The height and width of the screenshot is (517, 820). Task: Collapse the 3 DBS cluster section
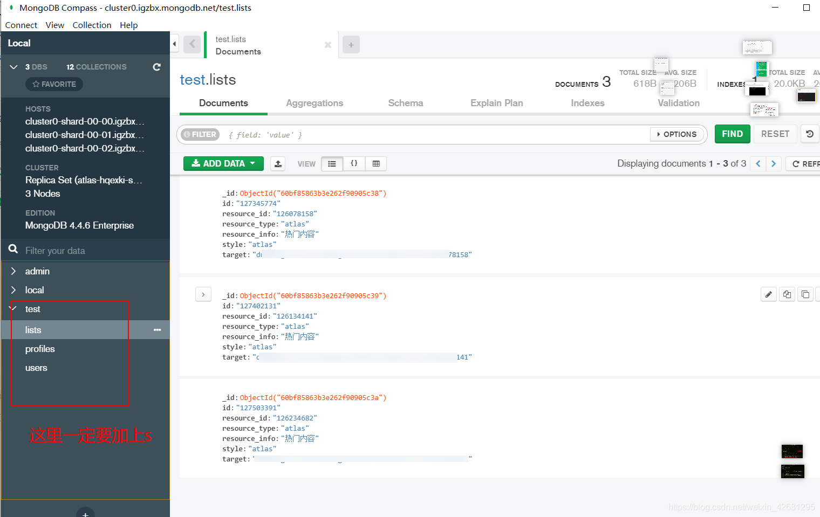[x=13, y=67]
